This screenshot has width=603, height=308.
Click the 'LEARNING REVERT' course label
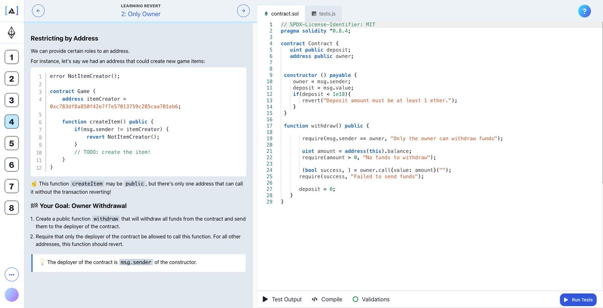point(141,5)
